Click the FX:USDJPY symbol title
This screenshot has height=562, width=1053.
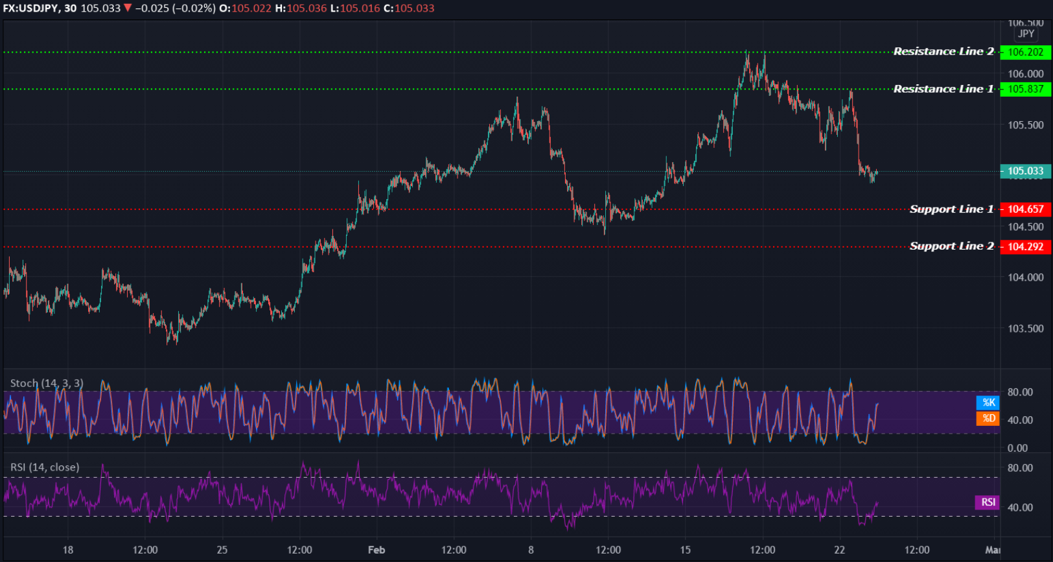(x=30, y=8)
